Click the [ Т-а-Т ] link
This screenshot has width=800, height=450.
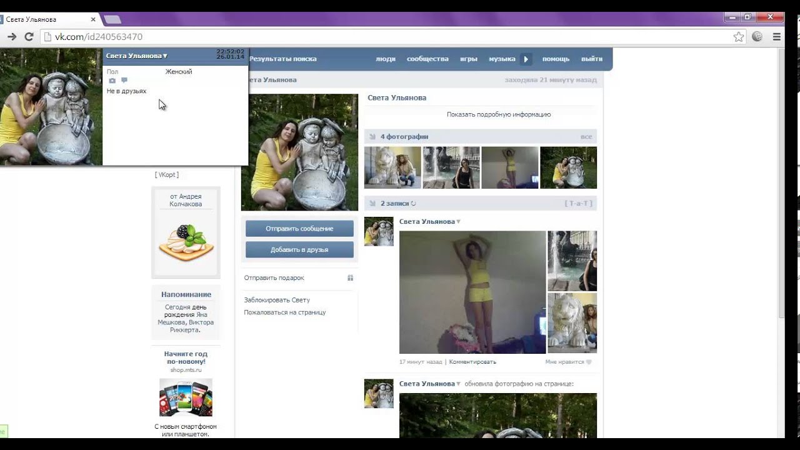(x=578, y=203)
